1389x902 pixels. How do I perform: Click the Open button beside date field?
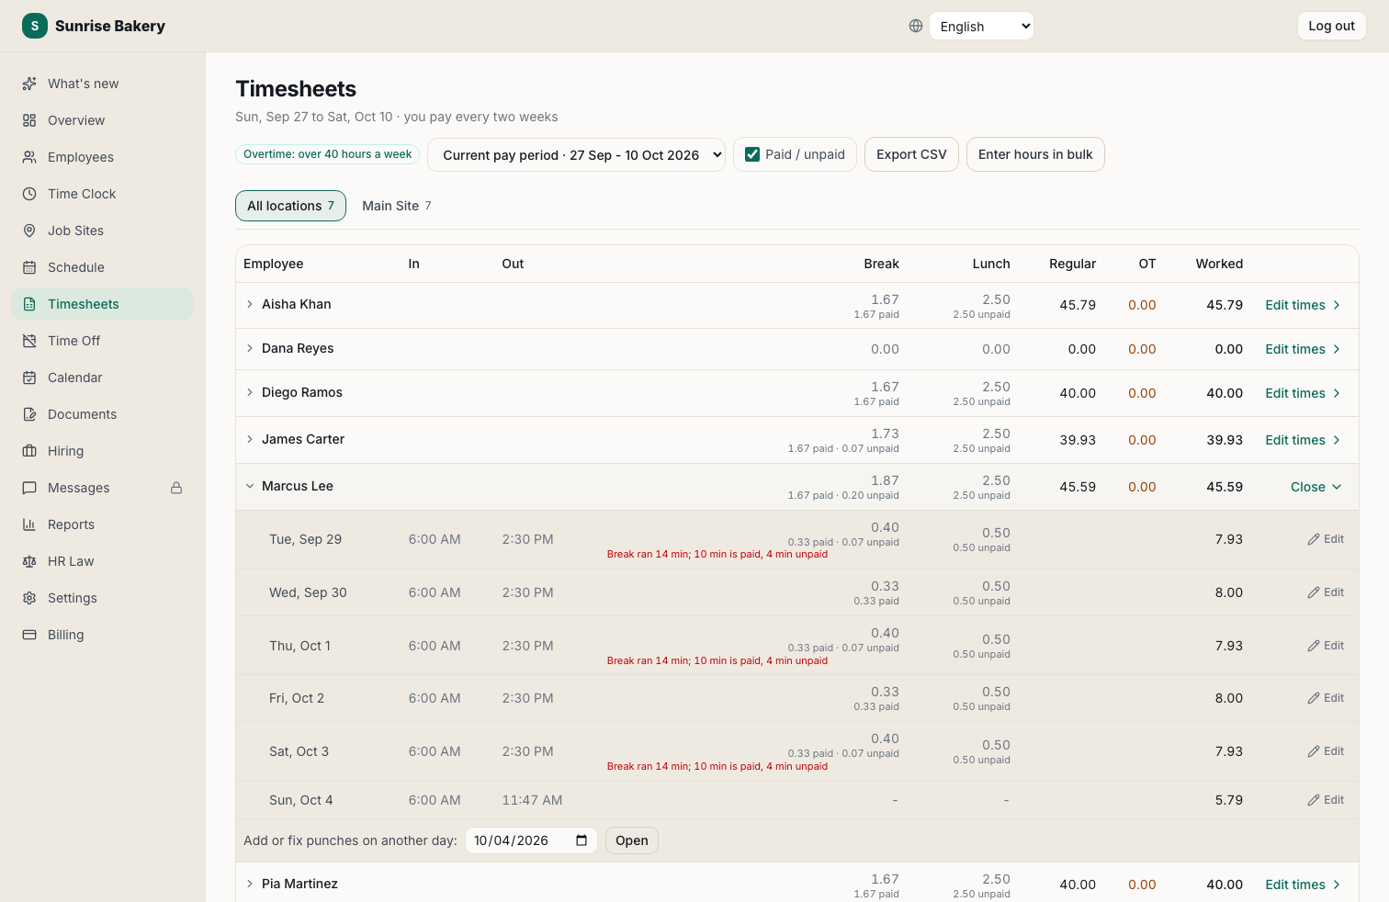[632, 840]
